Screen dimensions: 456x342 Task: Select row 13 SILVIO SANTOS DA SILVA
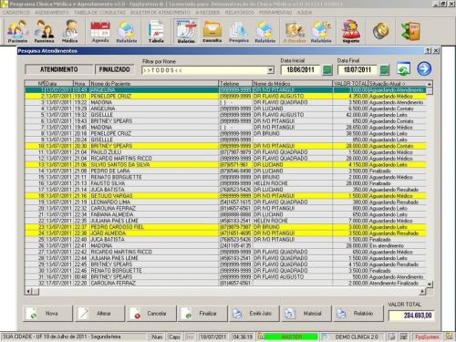pyautogui.click(x=225, y=165)
